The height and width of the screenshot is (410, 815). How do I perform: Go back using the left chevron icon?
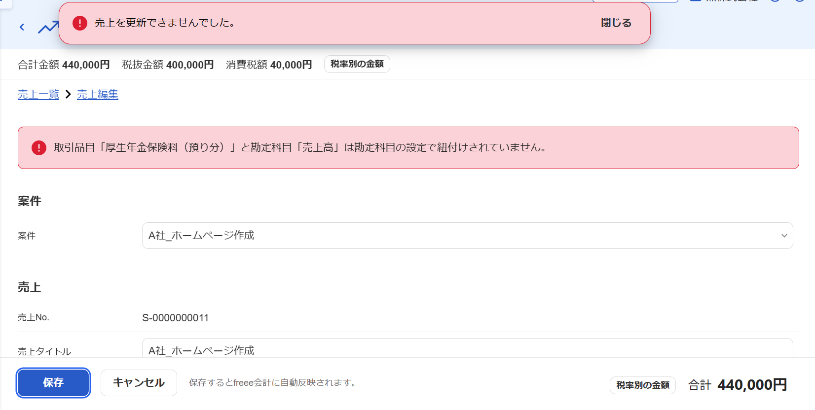22,27
